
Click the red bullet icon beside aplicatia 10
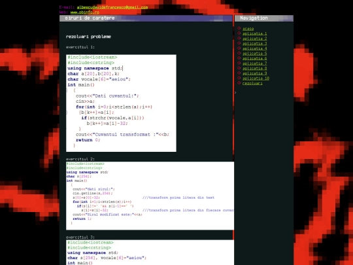coord(239,78)
